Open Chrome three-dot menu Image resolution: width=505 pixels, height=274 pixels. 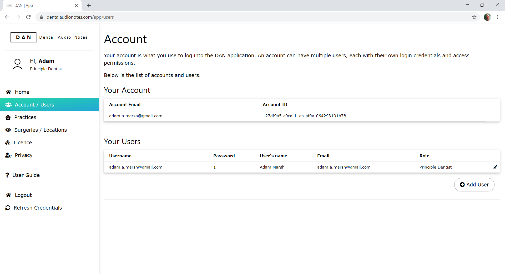pyautogui.click(x=498, y=17)
